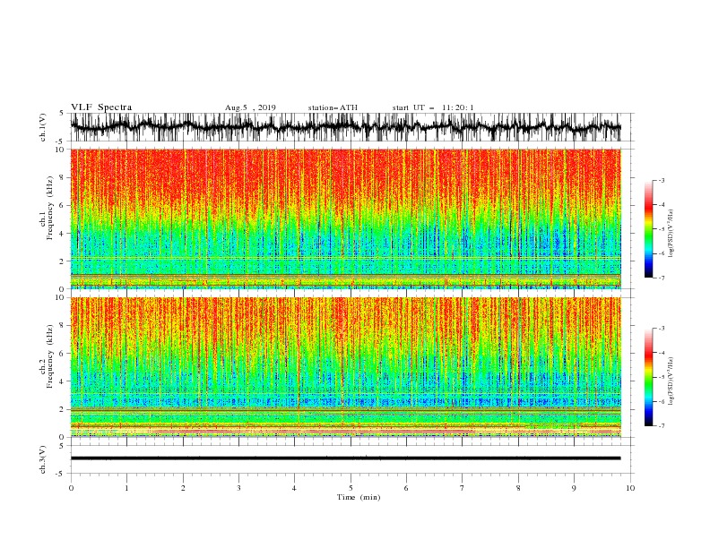This screenshot has height=548, width=710.
Task: Select the 'start UT = 11:20:1' header text
Action: click(433, 107)
